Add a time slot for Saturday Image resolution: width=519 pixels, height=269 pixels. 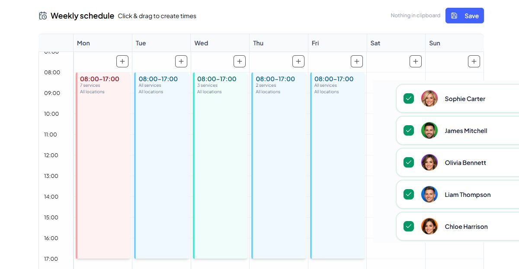click(416, 61)
